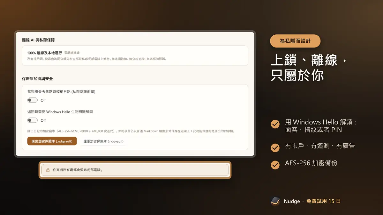
Task: Click the 所有提示詞、搜尋查詢 description line
Action: 97,59
